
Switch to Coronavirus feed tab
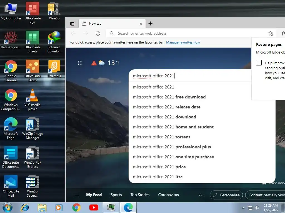click(168, 195)
